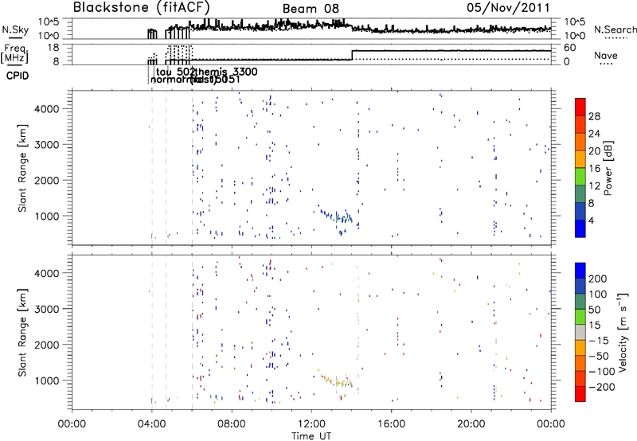Click the 'N.Search' legend label
This screenshot has height=441, width=637.
616,29
